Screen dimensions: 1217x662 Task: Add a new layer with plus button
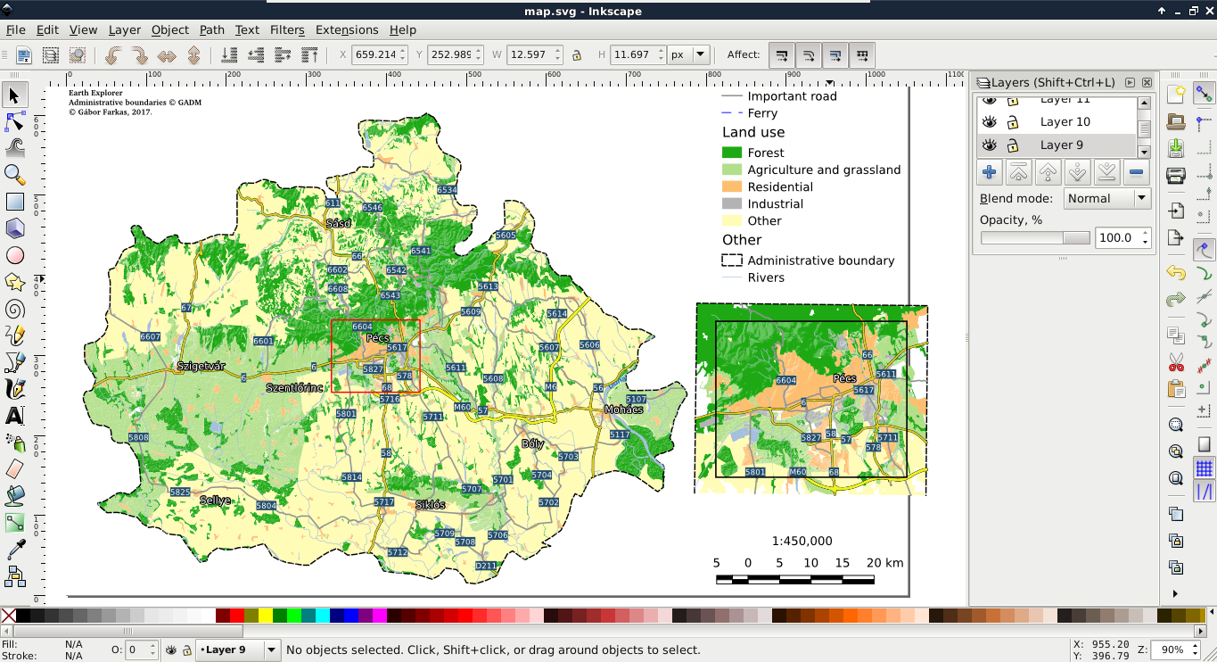tap(990, 172)
